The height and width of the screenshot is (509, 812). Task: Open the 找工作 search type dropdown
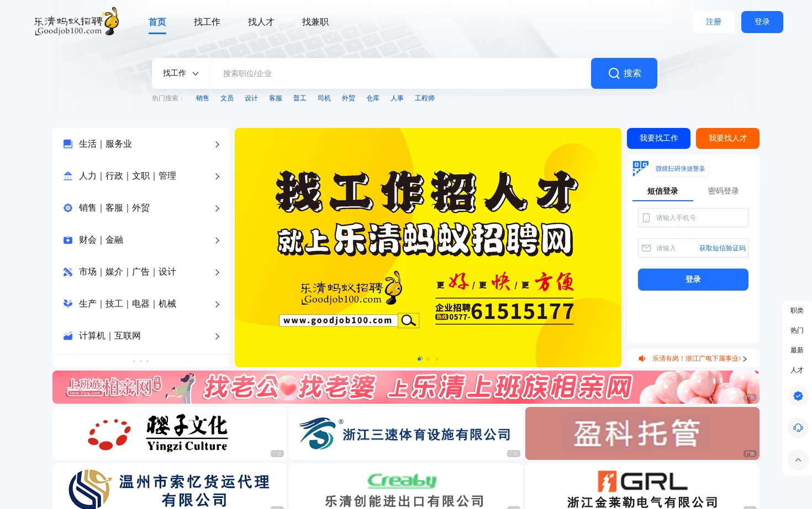tap(181, 73)
